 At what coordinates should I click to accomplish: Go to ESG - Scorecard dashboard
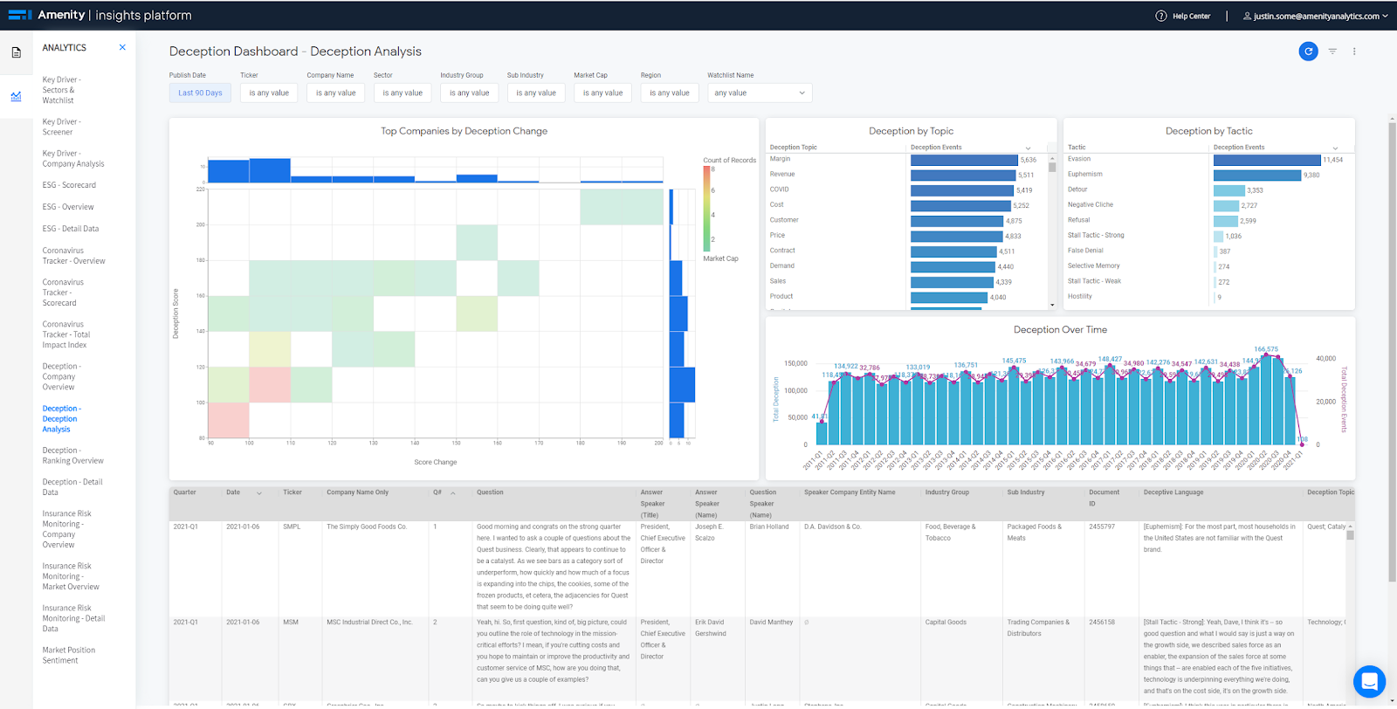click(69, 185)
